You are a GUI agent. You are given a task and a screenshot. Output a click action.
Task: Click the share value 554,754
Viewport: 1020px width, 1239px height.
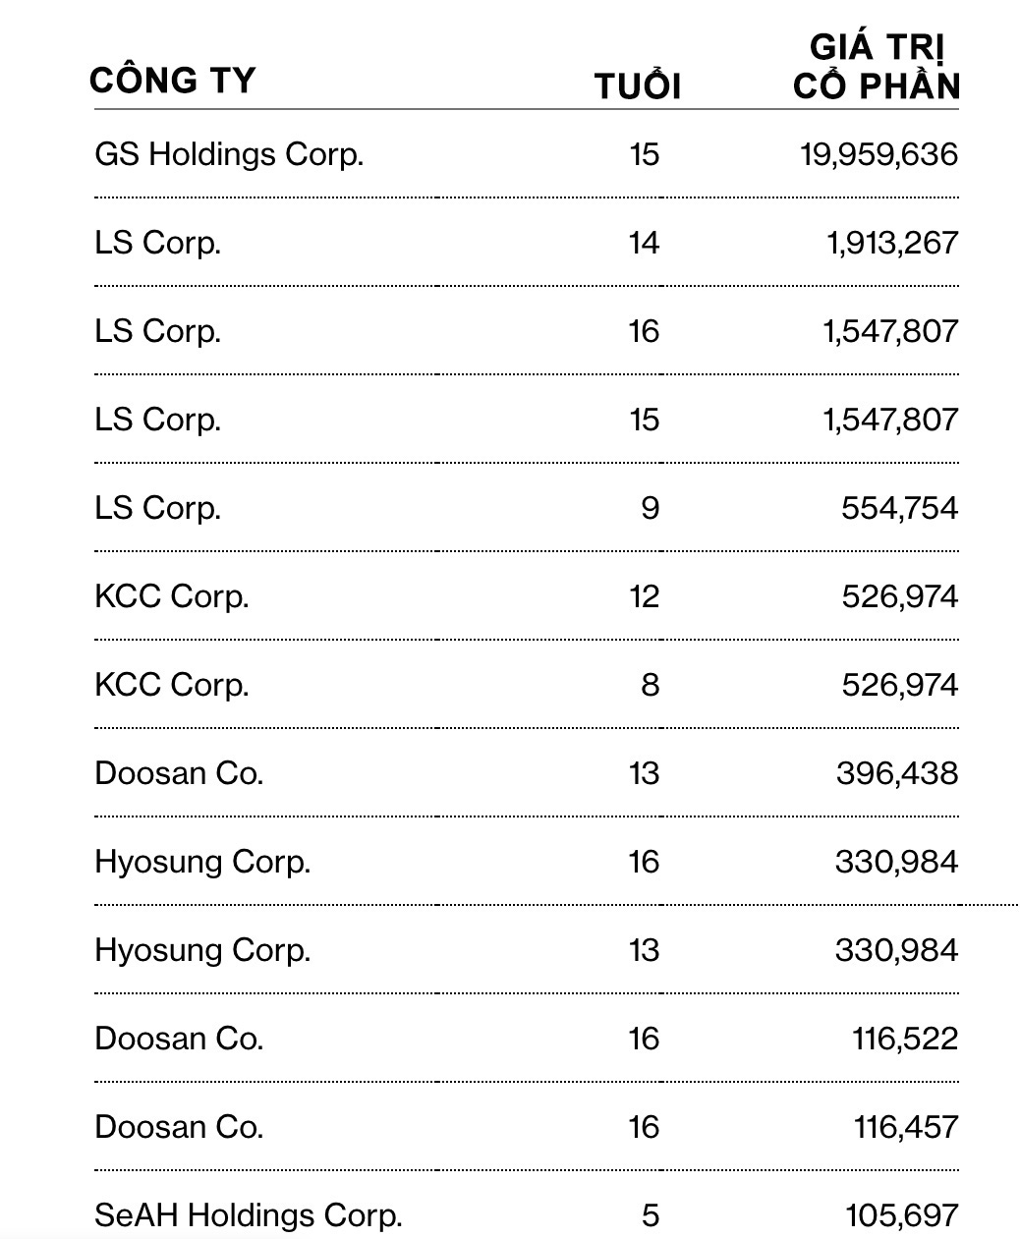pyautogui.click(x=899, y=508)
